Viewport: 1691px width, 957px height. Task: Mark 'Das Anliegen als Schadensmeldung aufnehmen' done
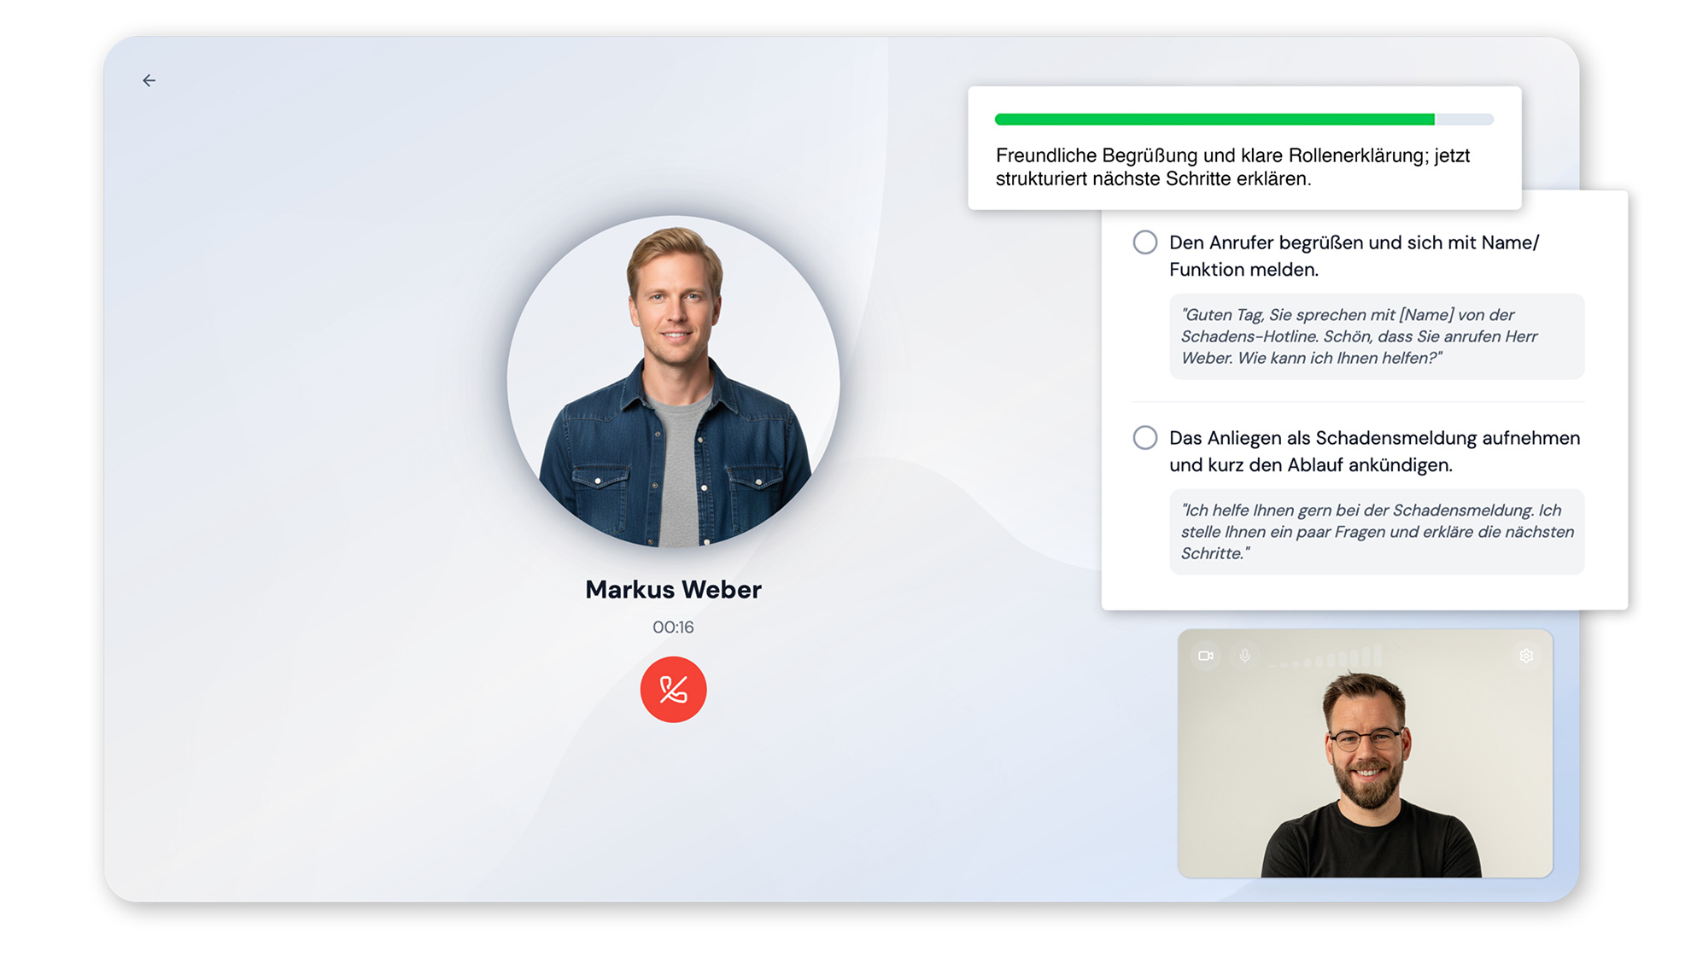tap(1145, 438)
